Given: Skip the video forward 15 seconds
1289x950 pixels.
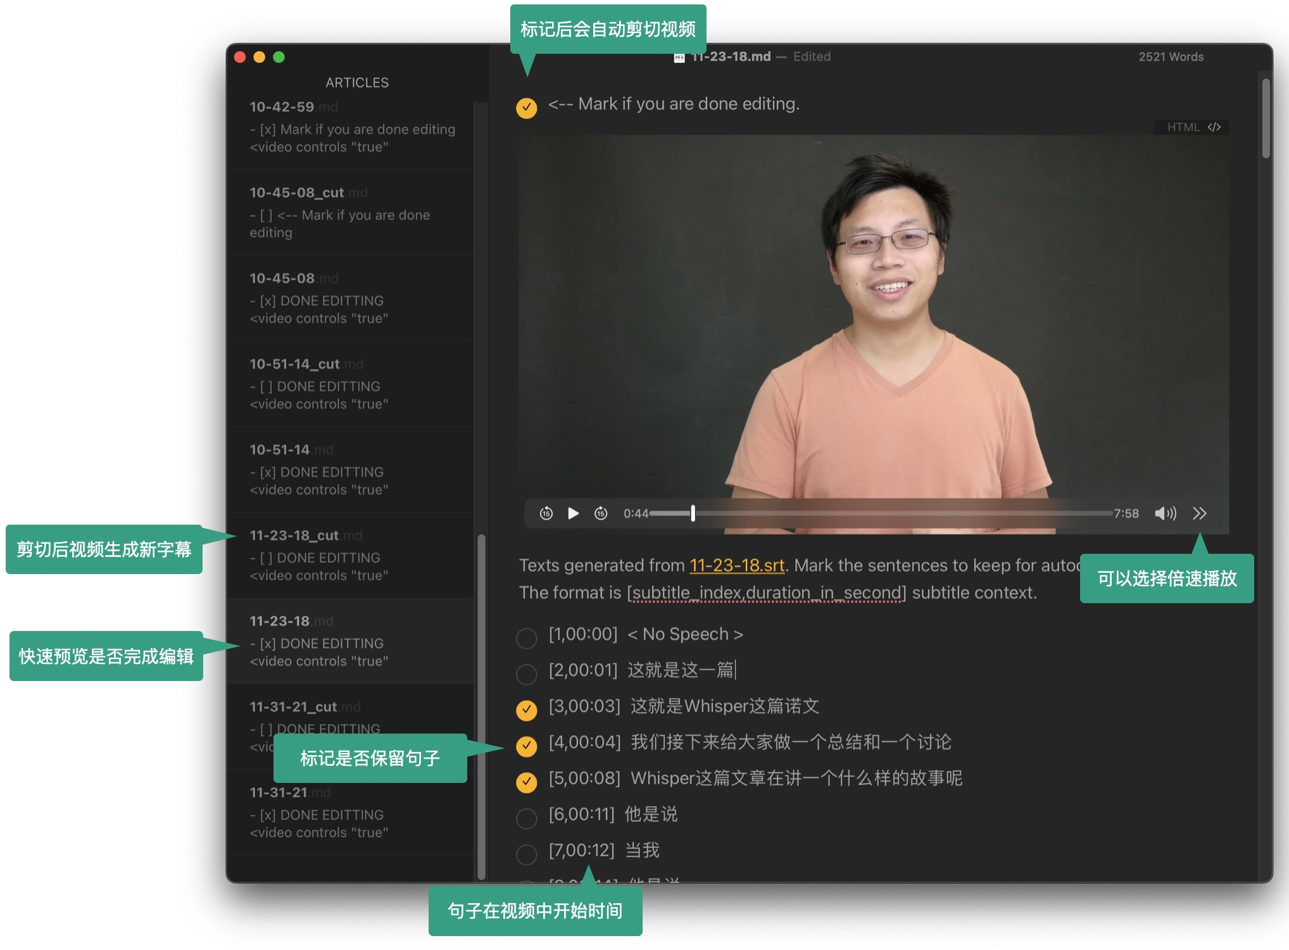Looking at the screenshot, I should point(601,514).
